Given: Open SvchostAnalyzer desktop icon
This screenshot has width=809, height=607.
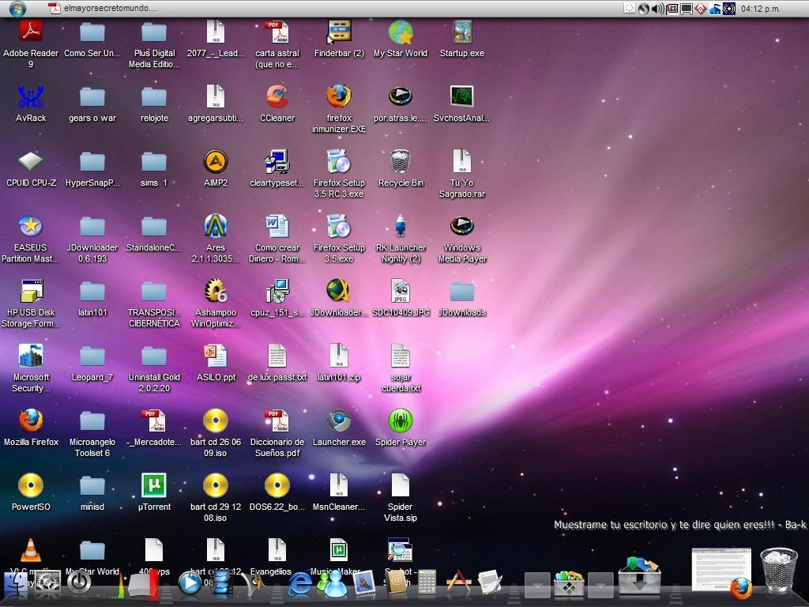Looking at the screenshot, I should (461, 96).
